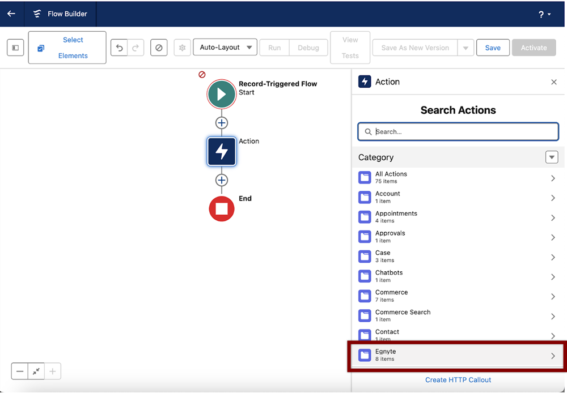Open View Tests

[x=350, y=48]
